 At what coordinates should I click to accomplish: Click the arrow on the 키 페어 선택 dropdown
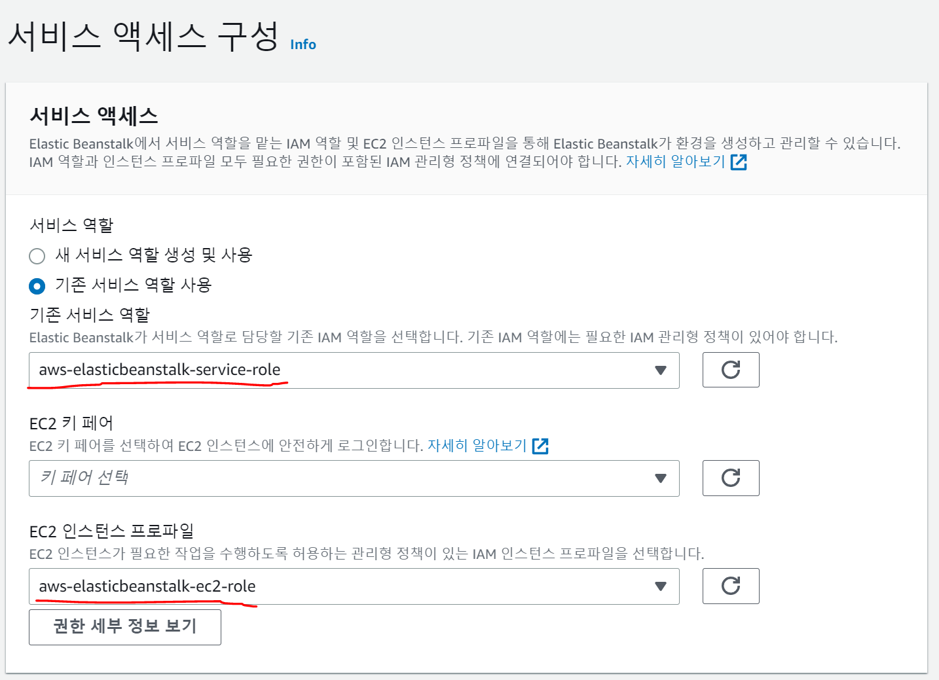(x=660, y=478)
